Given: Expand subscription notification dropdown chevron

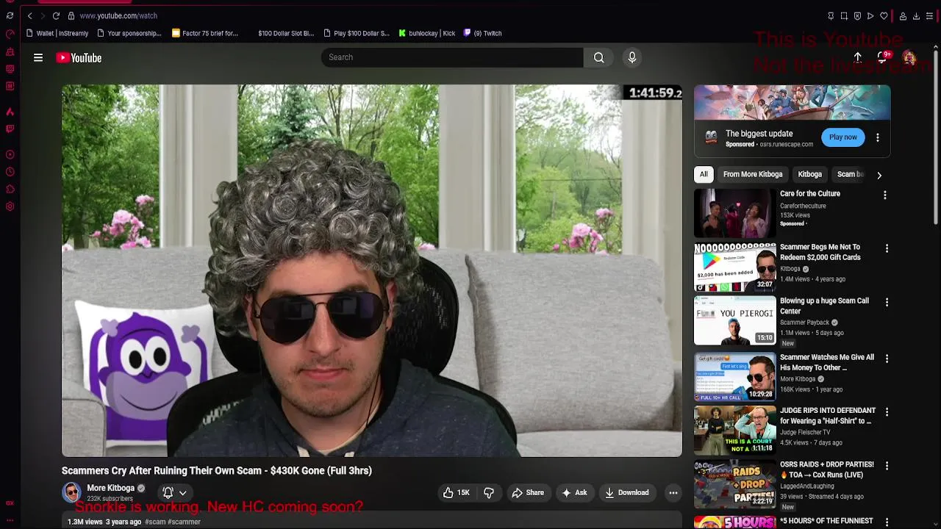Looking at the screenshot, I should [182, 493].
